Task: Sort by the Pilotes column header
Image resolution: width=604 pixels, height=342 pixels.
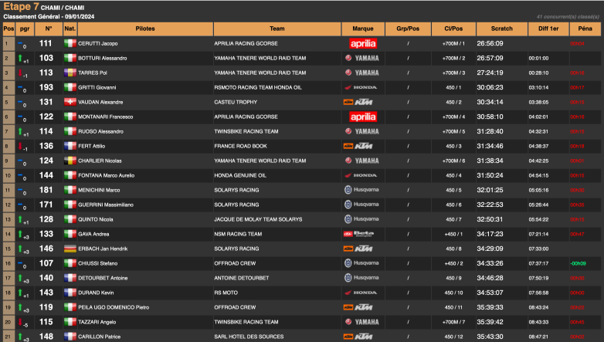Action: tap(145, 28)
